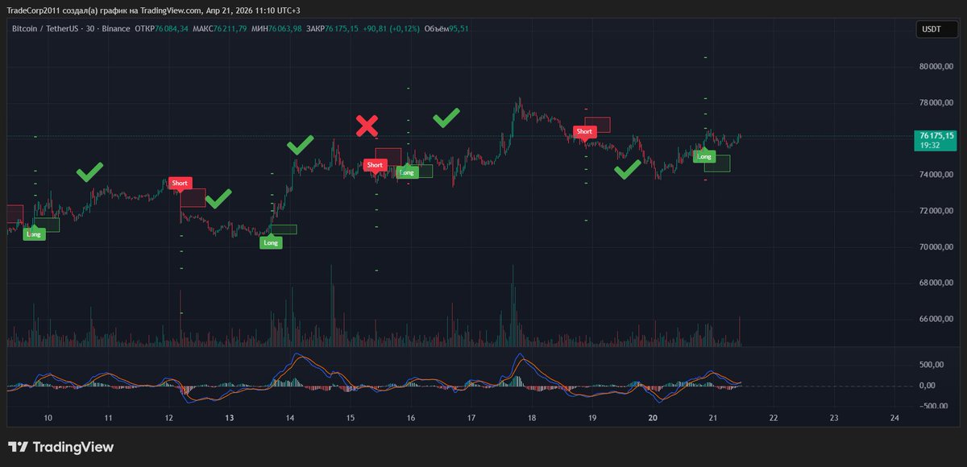967x467 pixels.
Task: Click the bold date 20 on time axis
Action: [x=653, y=419]
